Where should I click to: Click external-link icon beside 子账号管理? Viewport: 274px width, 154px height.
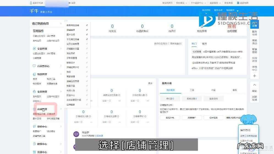(x=87, y=58)
